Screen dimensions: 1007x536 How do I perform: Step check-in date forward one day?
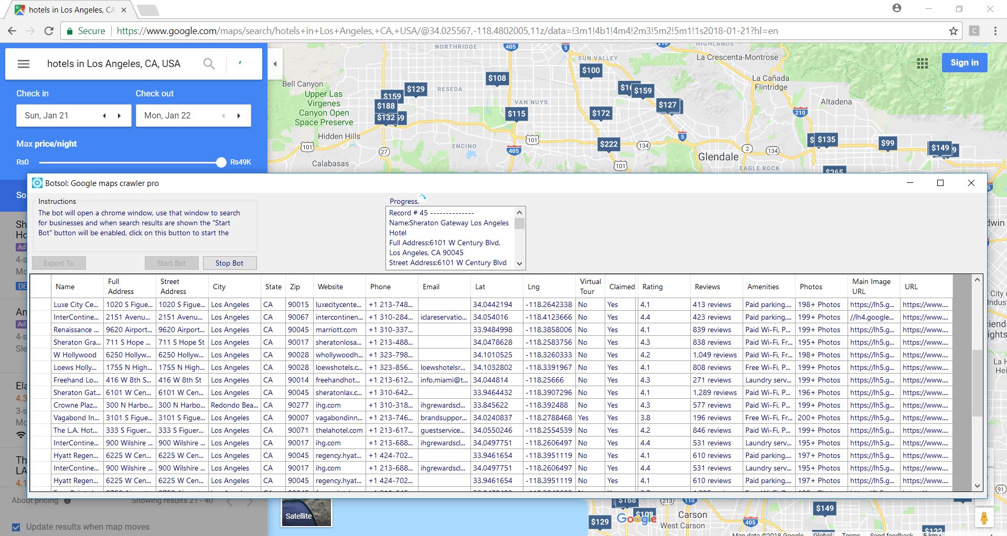[119, 116]
